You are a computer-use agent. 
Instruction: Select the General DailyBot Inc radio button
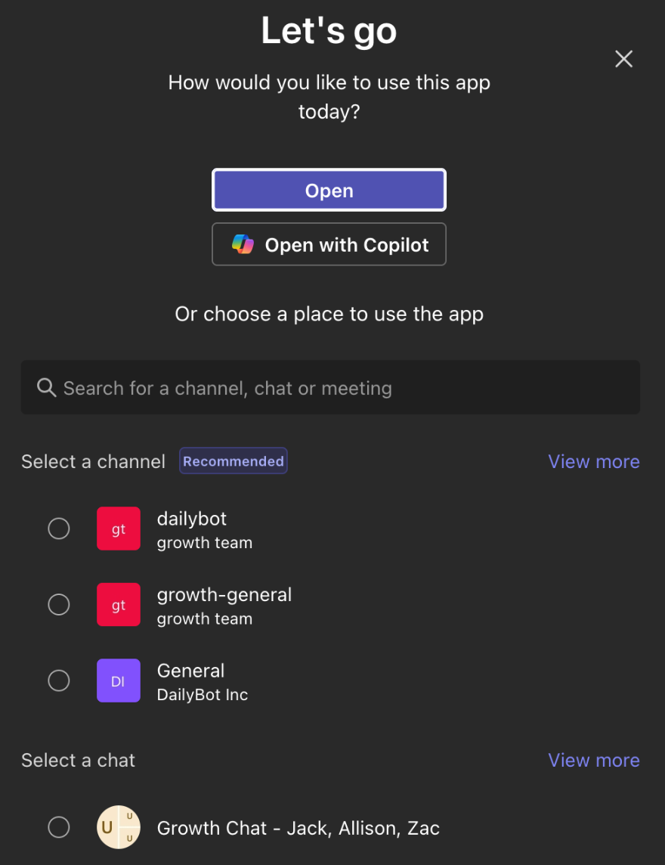[59, 681]
